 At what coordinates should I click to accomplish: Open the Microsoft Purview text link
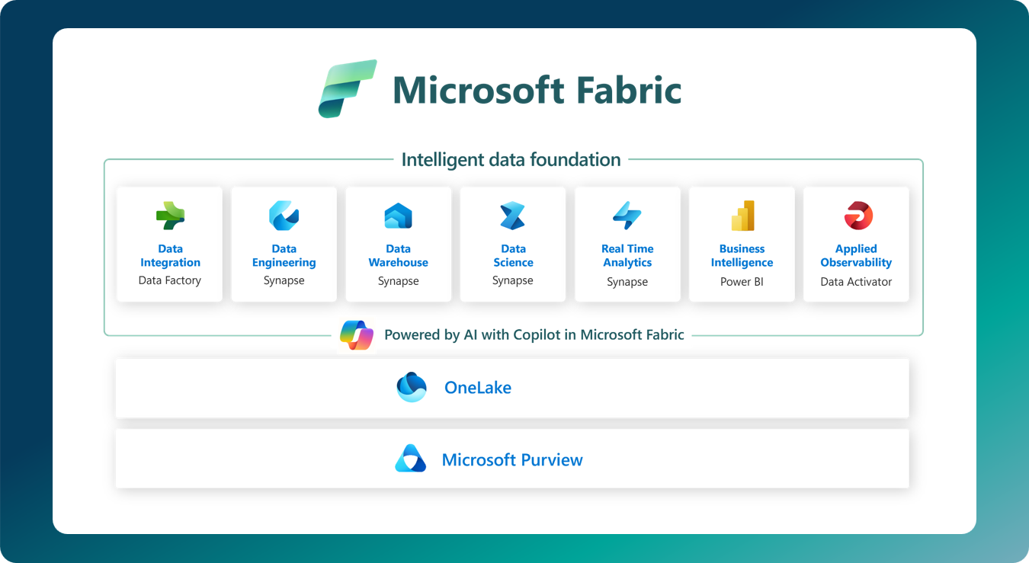click(x=512, y=460)
